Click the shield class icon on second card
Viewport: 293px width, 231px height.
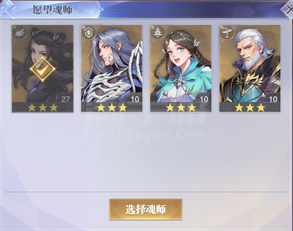click(88, 33)
